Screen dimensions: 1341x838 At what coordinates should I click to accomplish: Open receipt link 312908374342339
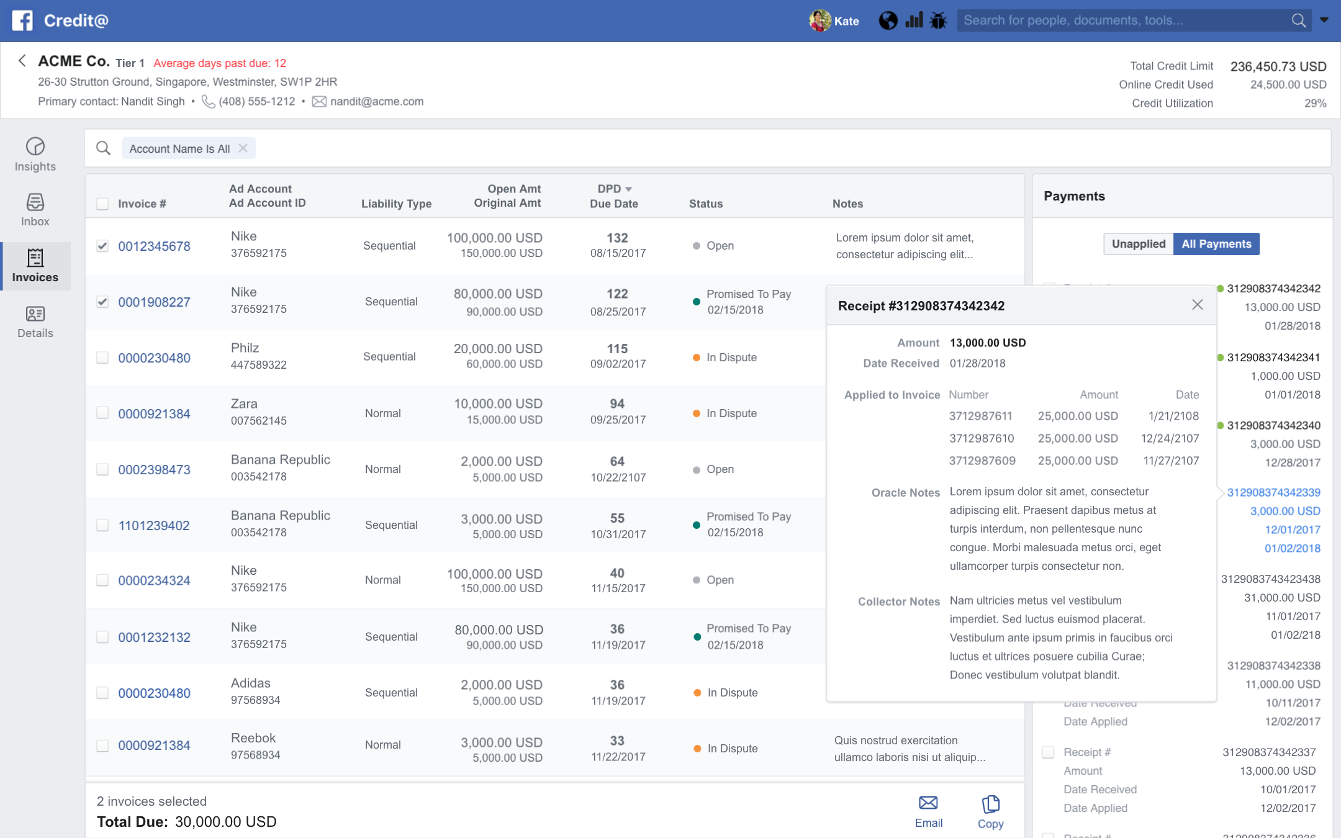(1273, 492)
